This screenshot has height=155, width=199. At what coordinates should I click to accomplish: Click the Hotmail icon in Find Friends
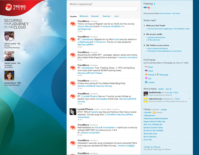tap(146, 74)
